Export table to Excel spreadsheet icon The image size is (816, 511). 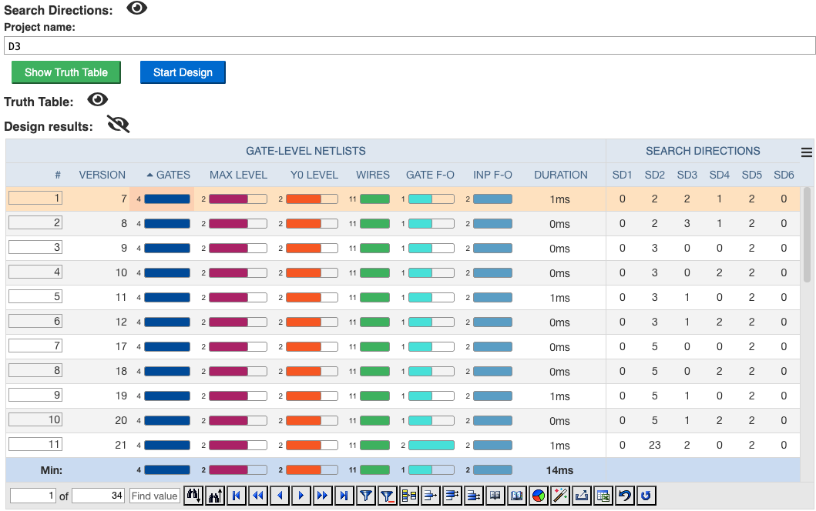[x=603, y=496]
